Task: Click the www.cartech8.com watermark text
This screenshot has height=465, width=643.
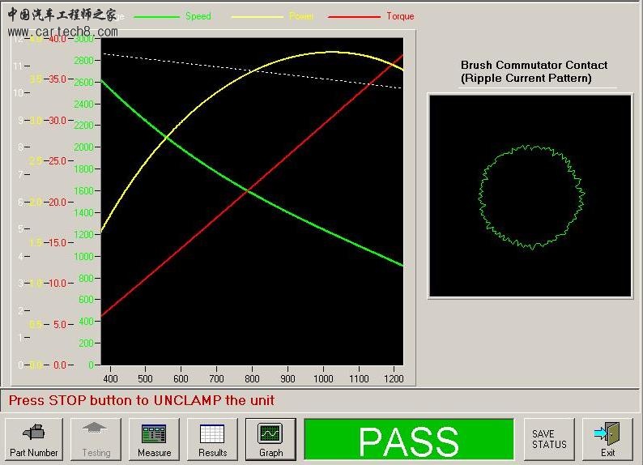Action: pyautogui.click(x=63, y=32)
